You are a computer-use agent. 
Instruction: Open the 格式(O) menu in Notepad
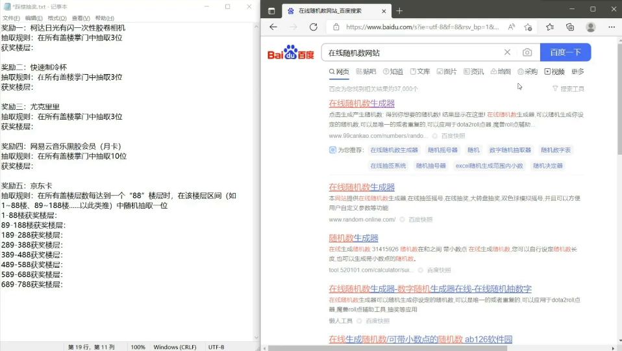click(57, 18)
